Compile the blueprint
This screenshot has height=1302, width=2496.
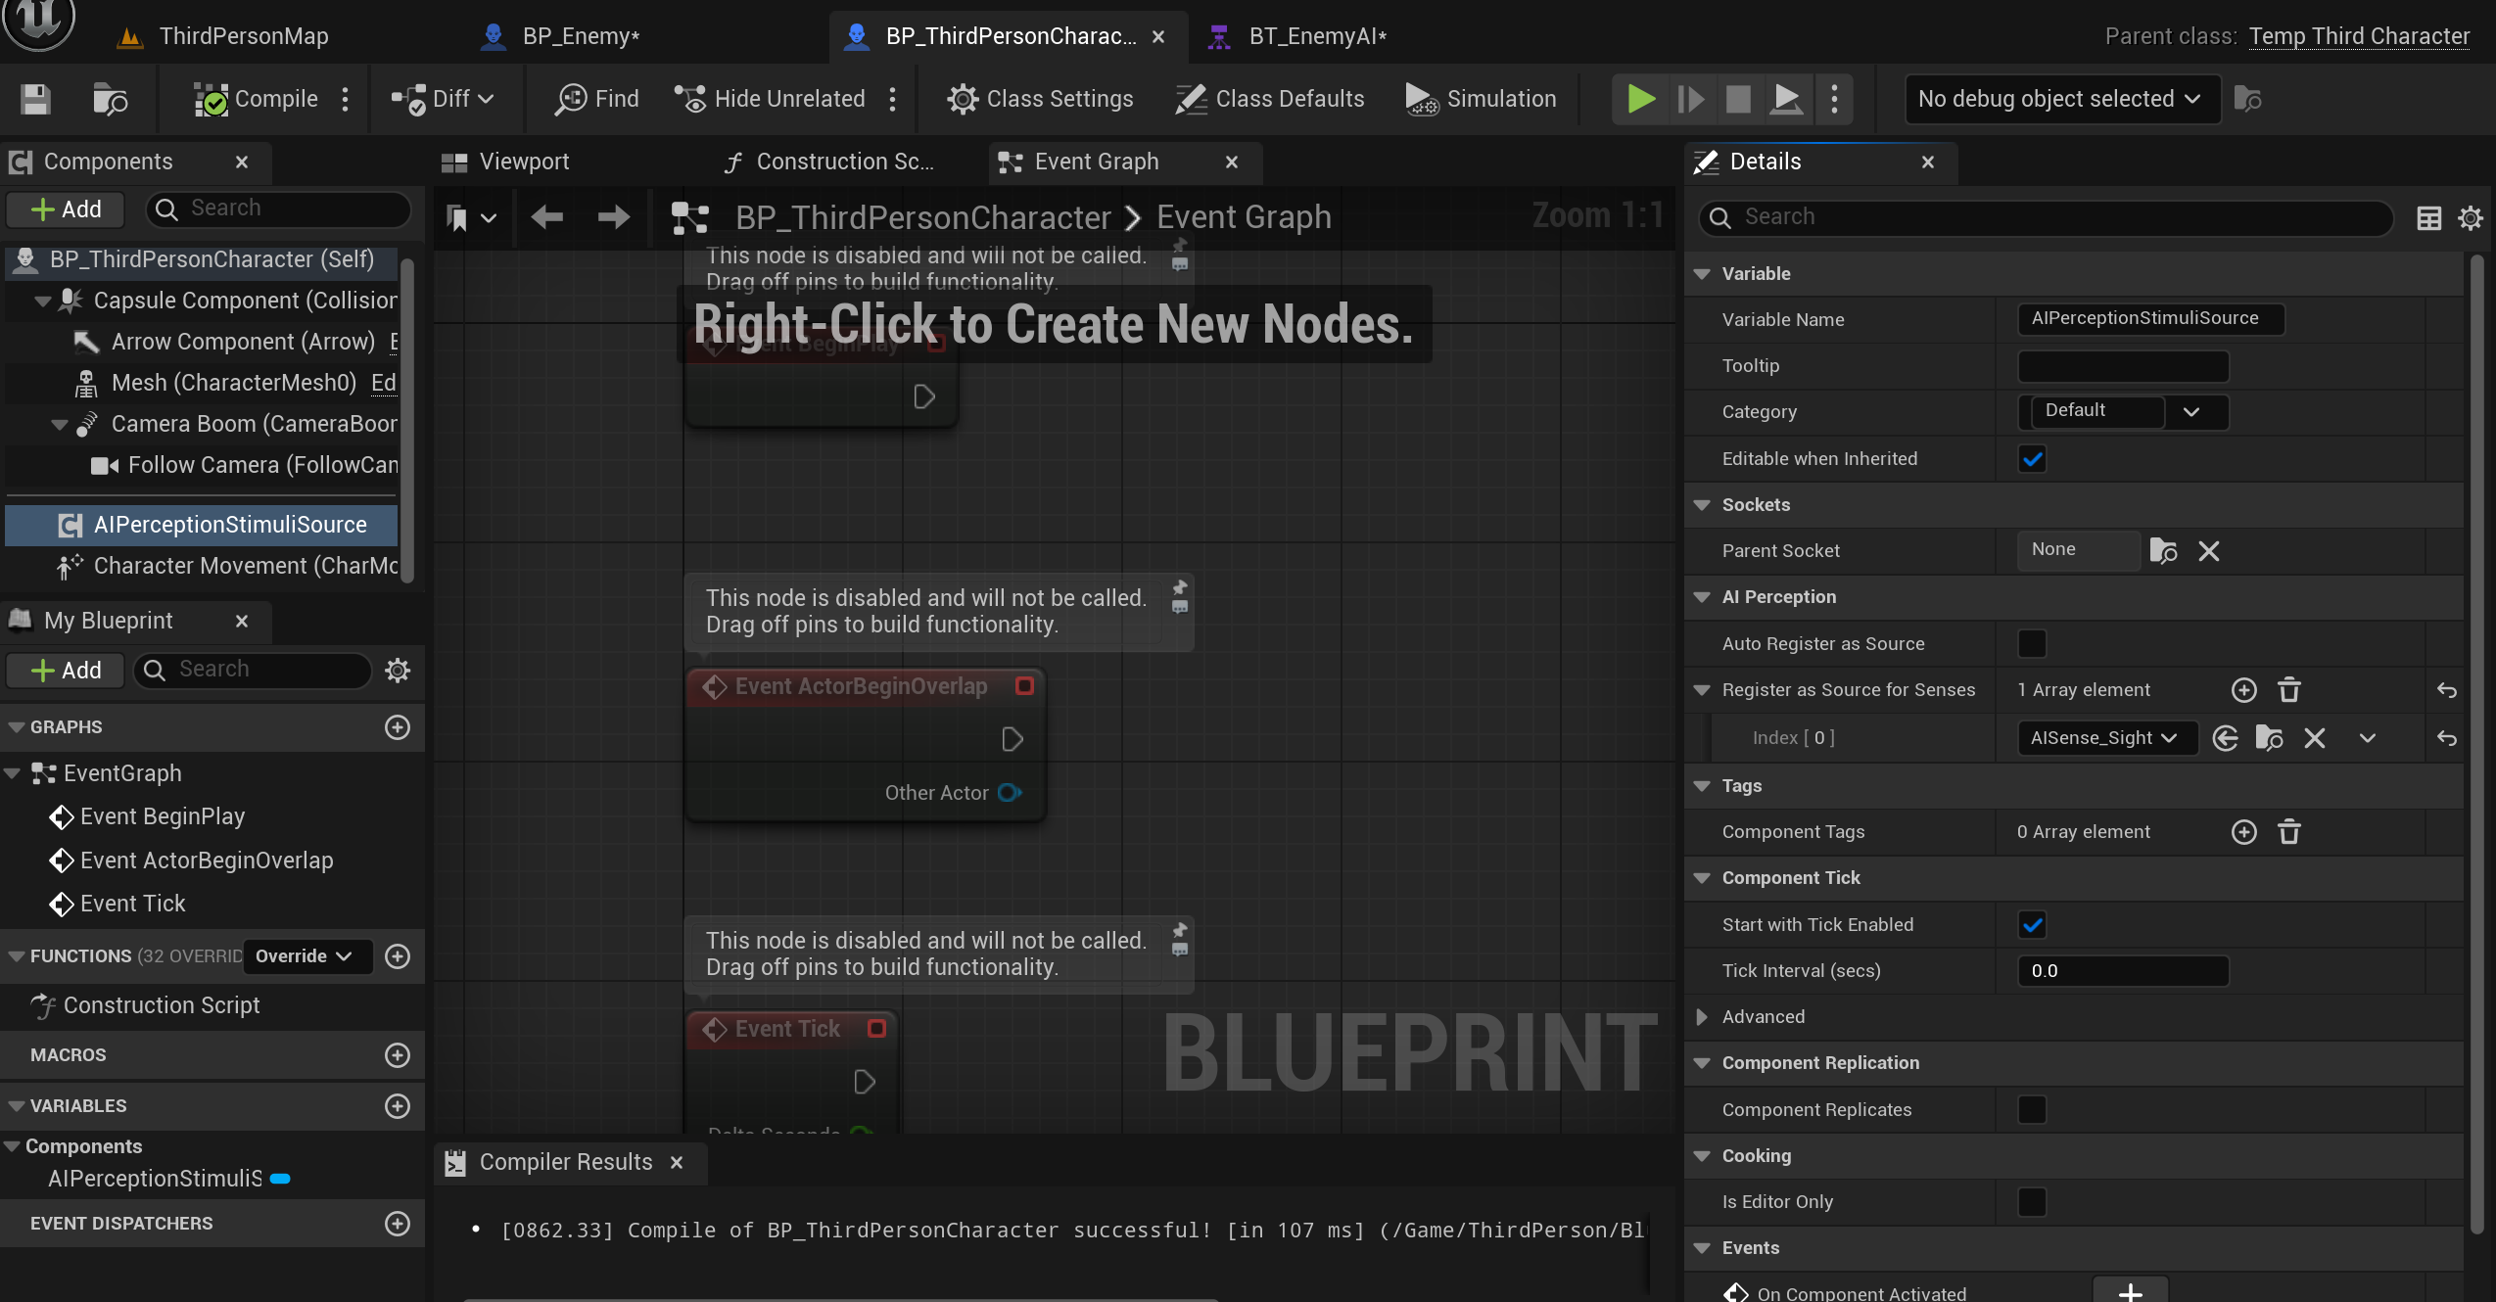coord(257,99)
